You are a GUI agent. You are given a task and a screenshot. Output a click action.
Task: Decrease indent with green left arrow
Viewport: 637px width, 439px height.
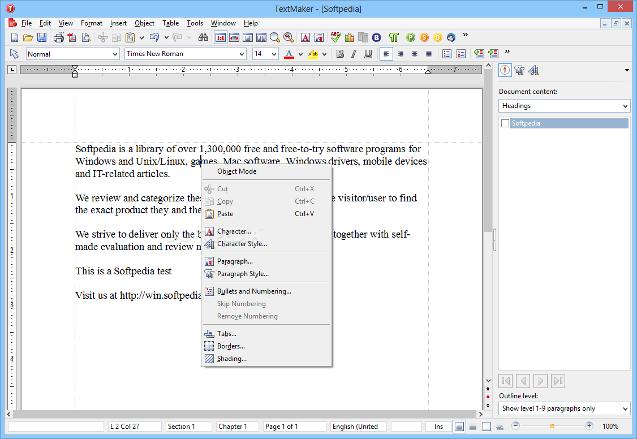point(479,54)
